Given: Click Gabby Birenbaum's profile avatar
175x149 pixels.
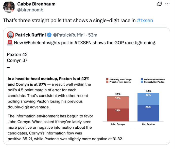Looking at the screenshot, I should [x=9, y=7].
